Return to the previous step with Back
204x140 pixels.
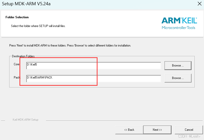[129, 130]
